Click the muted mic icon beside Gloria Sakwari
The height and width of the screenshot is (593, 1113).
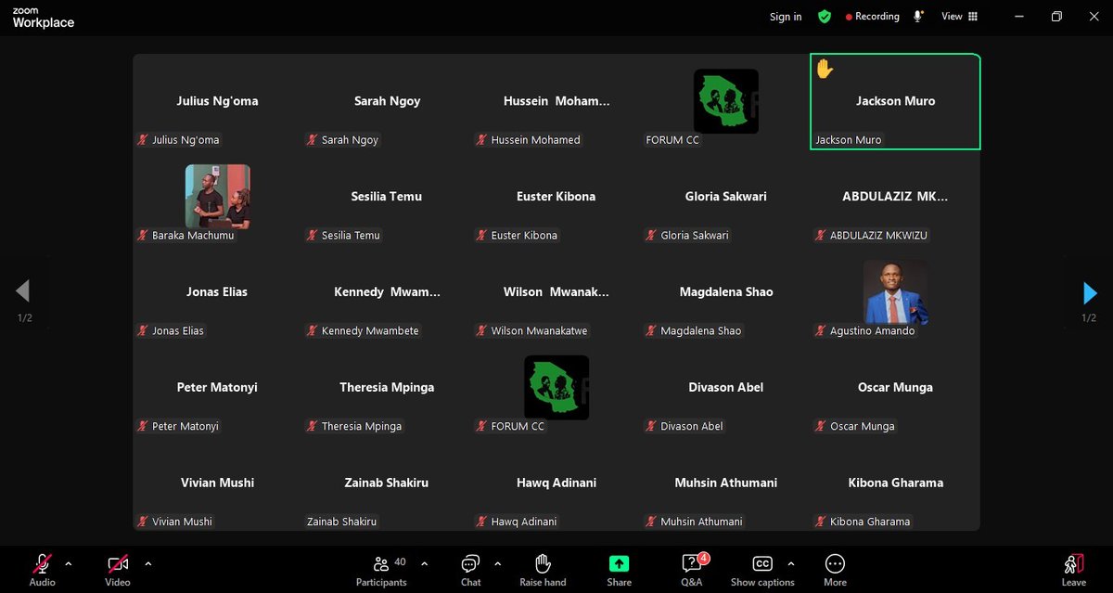coord(651,236)
